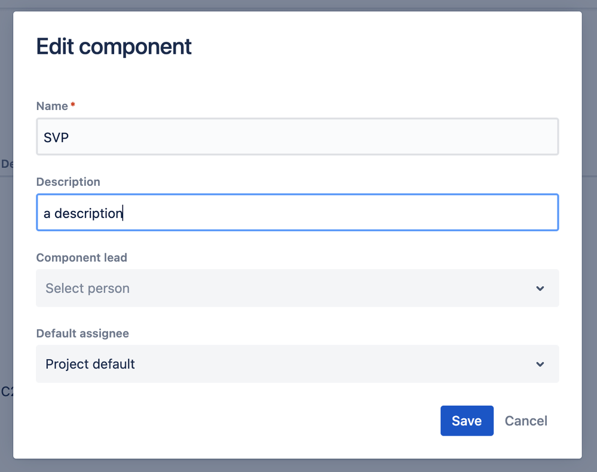Click the Component lead label
597x472 pixels.
click(81, 258)
